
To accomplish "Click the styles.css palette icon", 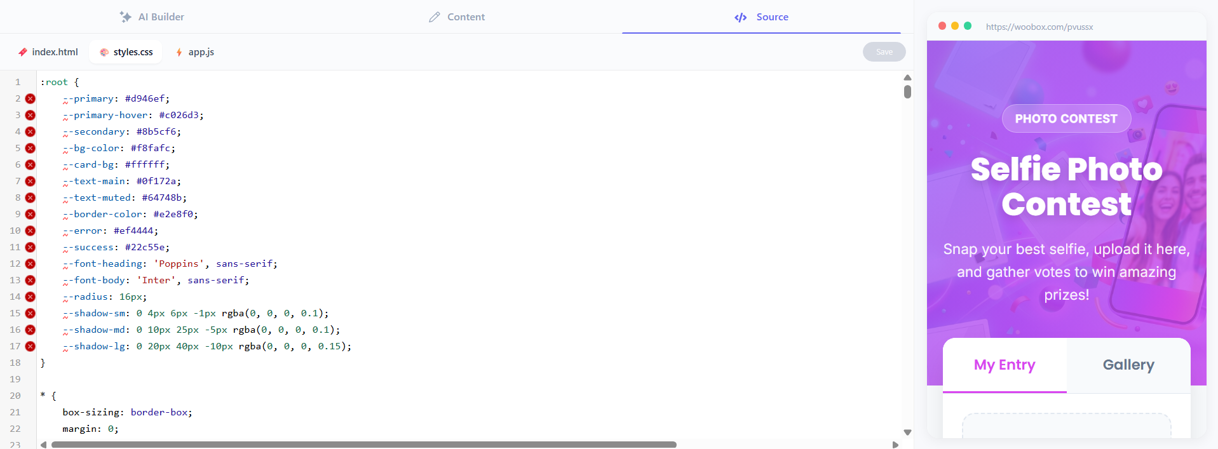I will click(104, 52).
